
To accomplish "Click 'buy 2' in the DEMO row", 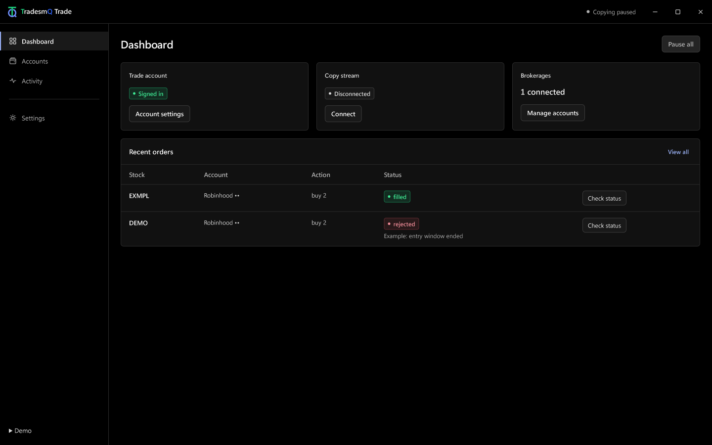I will click(x=319, y=223).
